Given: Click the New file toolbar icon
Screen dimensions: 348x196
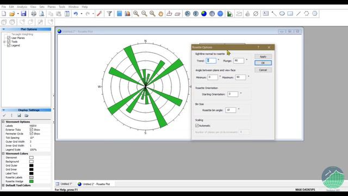Looking at the screenshot, I should [x=4, y=14].
